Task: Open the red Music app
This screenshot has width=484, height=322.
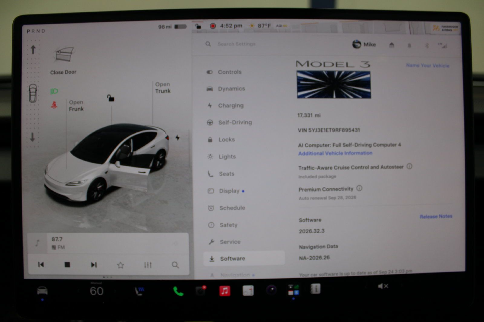Action: pos(224,291)
